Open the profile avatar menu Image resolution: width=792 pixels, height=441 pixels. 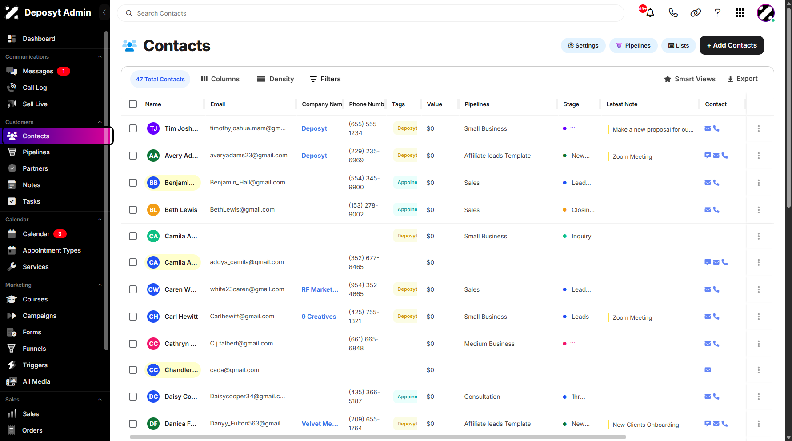765,13
